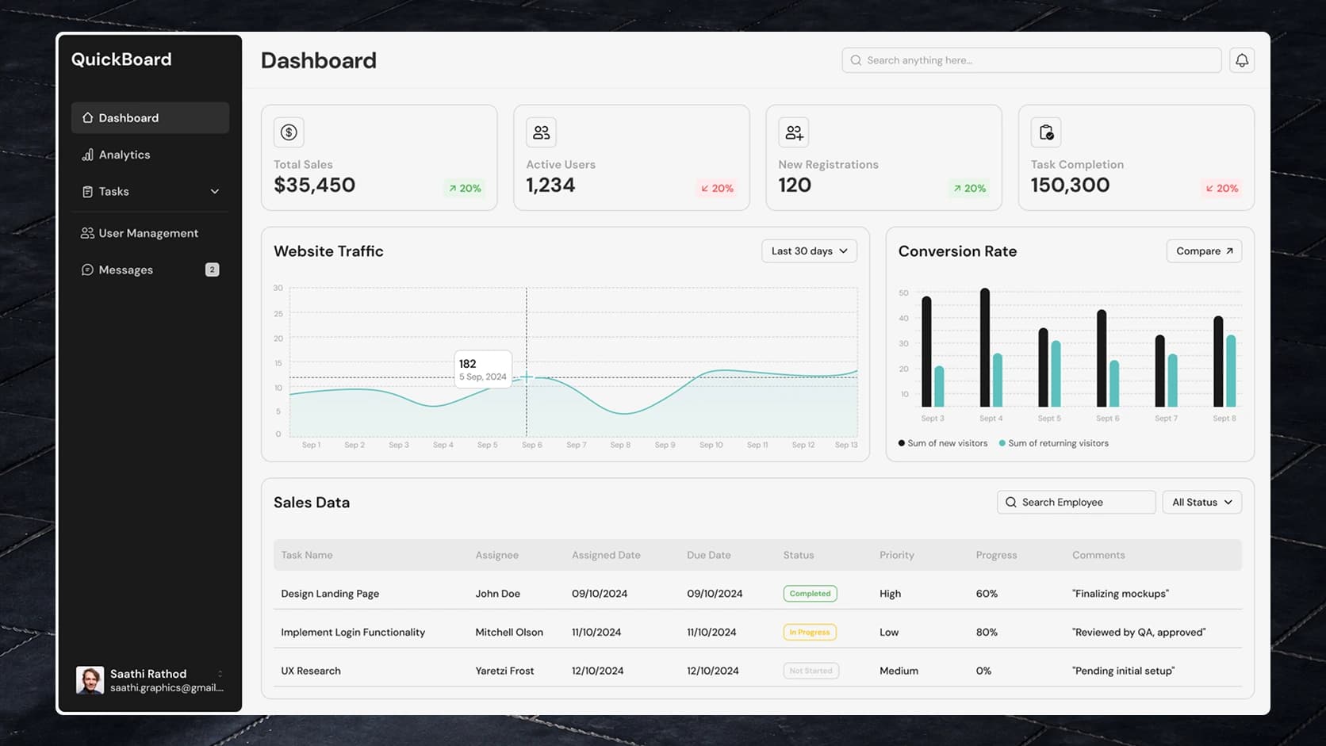
Task: Click the Design Landing Page task name
Action: [x=330, y=593]
